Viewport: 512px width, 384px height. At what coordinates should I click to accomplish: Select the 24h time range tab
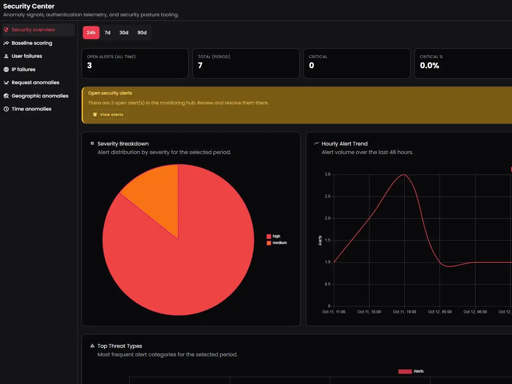pos(91,33)
